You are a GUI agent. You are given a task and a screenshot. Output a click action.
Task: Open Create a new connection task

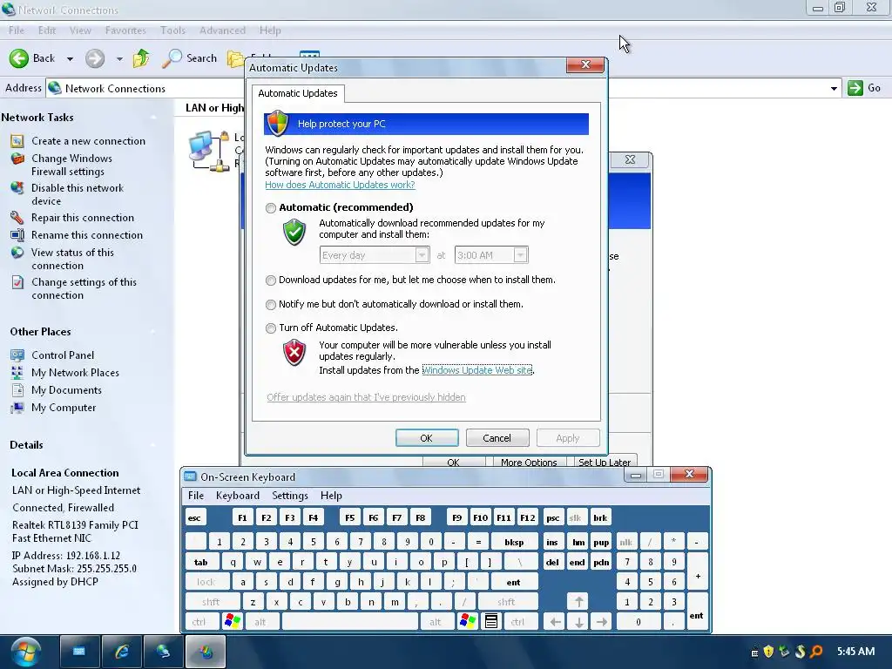[x=88, y=141]
